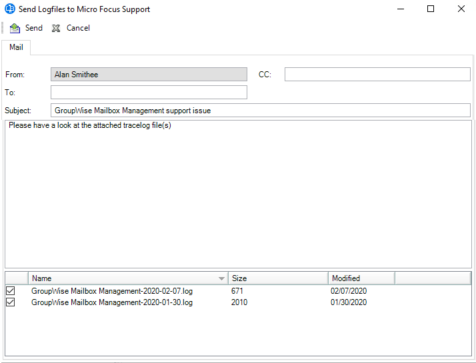476x363 pixels.
Task: Focus the CC input field
Action: tap(377, 75)
